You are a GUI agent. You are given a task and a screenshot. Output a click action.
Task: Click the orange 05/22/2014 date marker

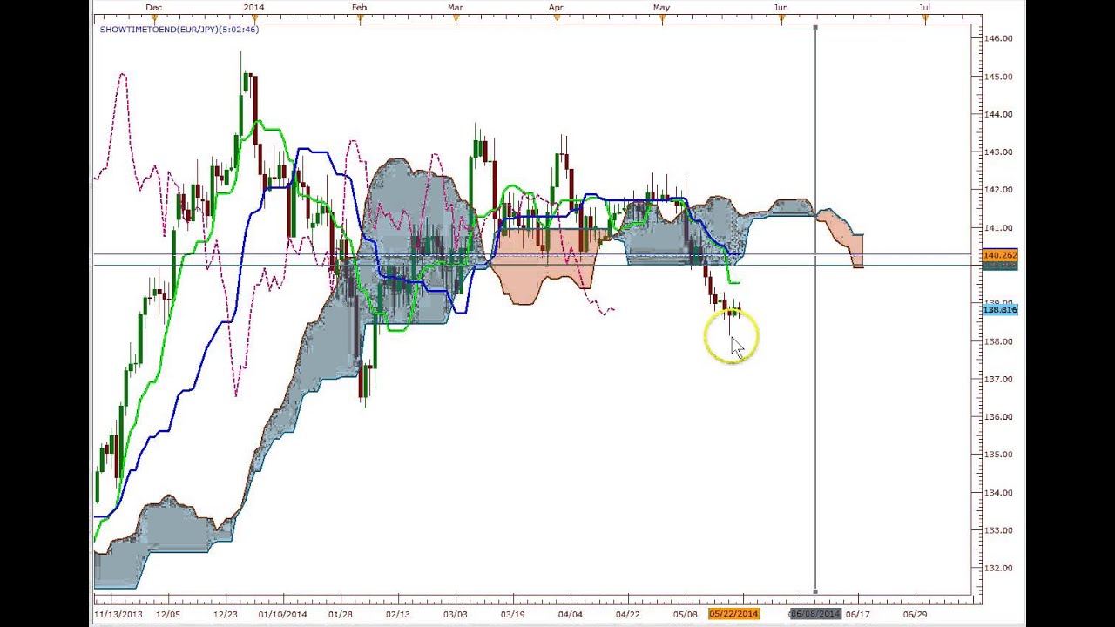pyautogui.click(x=733, y=615)
